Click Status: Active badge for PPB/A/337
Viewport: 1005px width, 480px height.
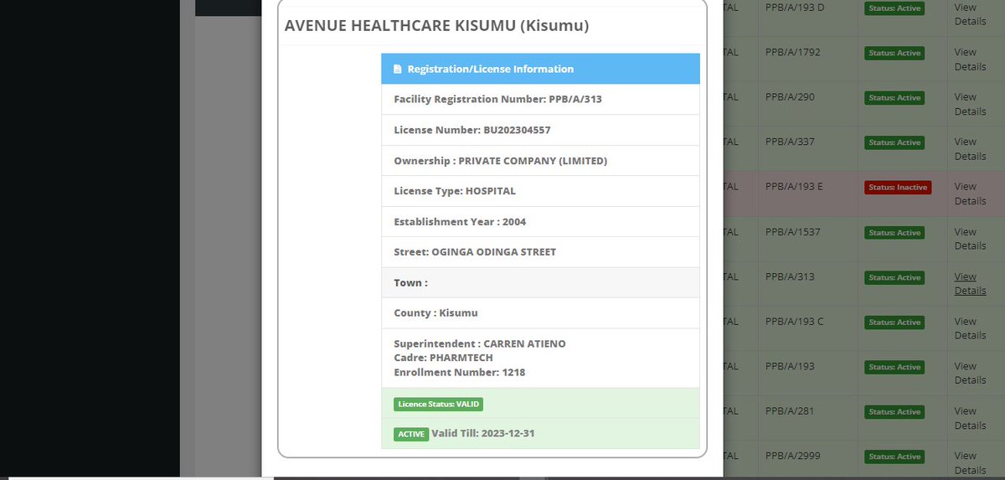[895, 142]
